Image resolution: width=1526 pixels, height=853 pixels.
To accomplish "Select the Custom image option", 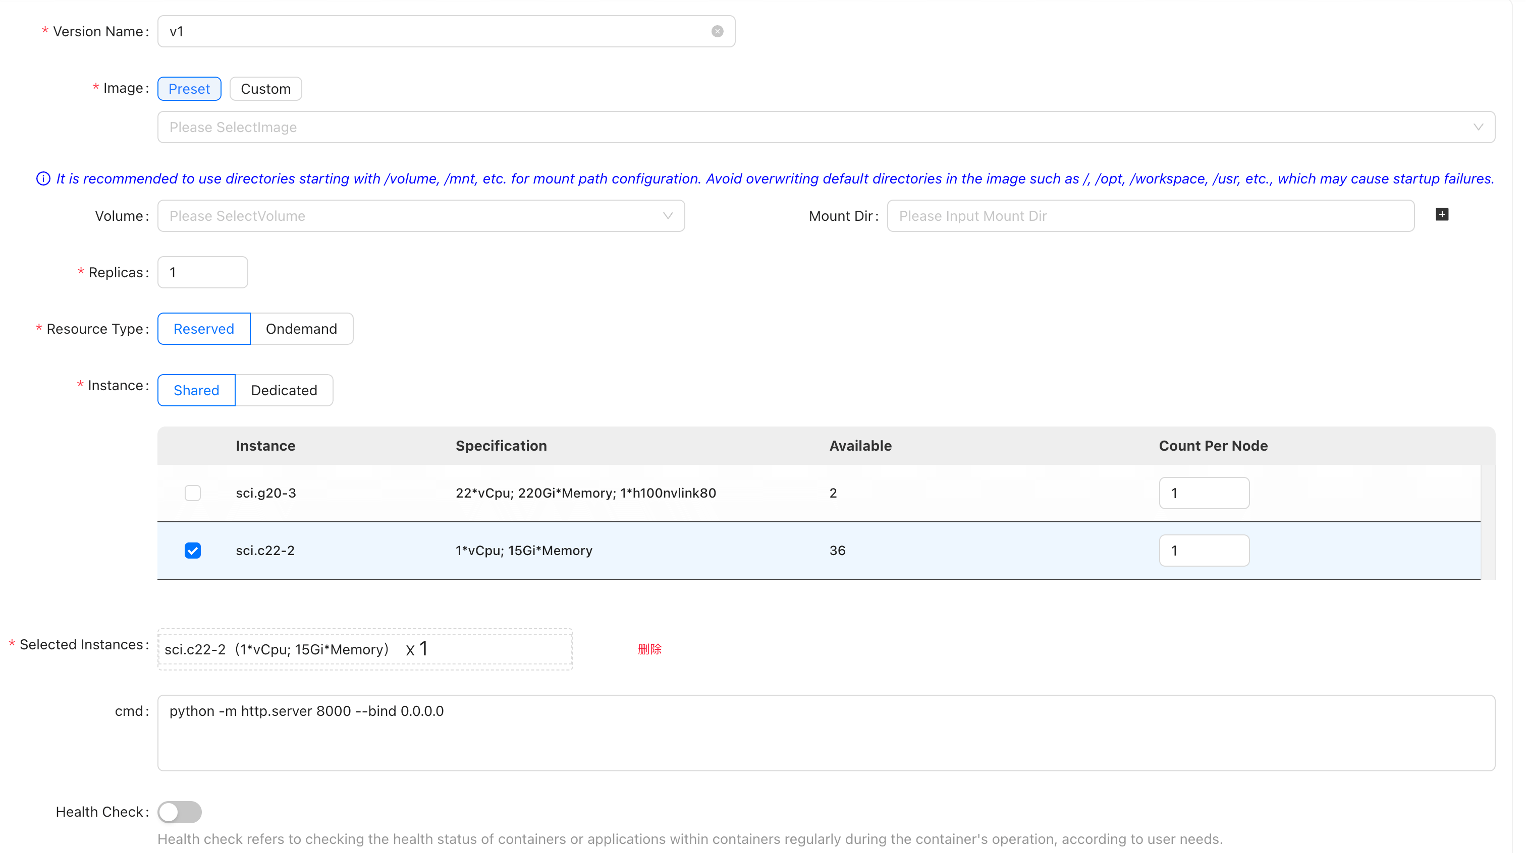I will click(x=265, y=89).
